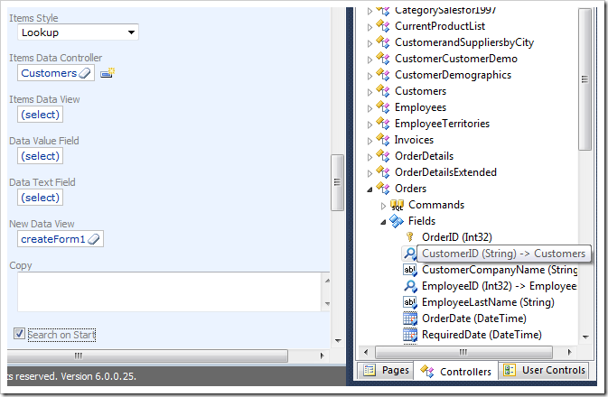
Task: Click the new data controller icon beside Customers
Action: 108,72
